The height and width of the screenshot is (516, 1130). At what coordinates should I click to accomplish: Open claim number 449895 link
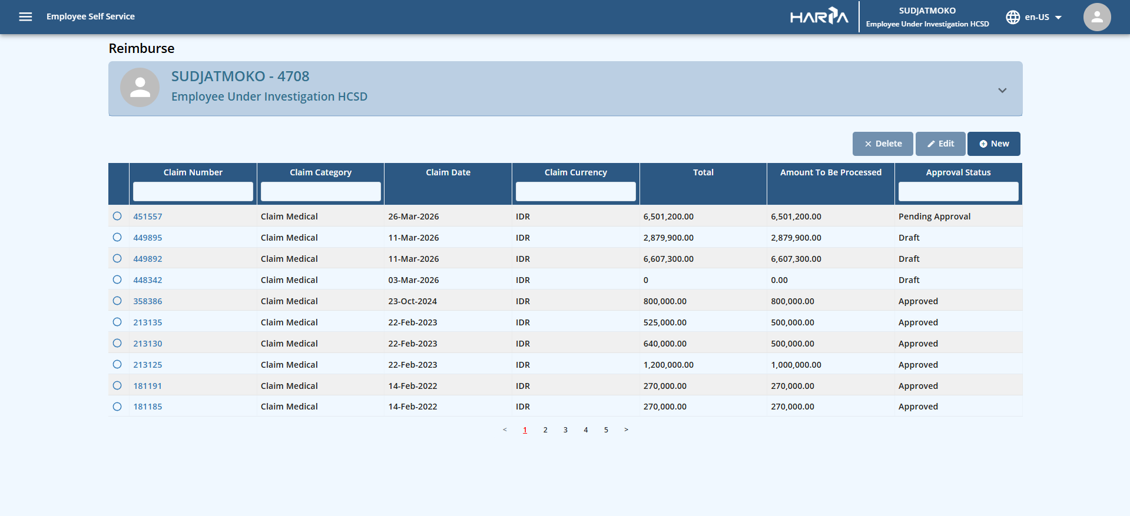[147, 238]
